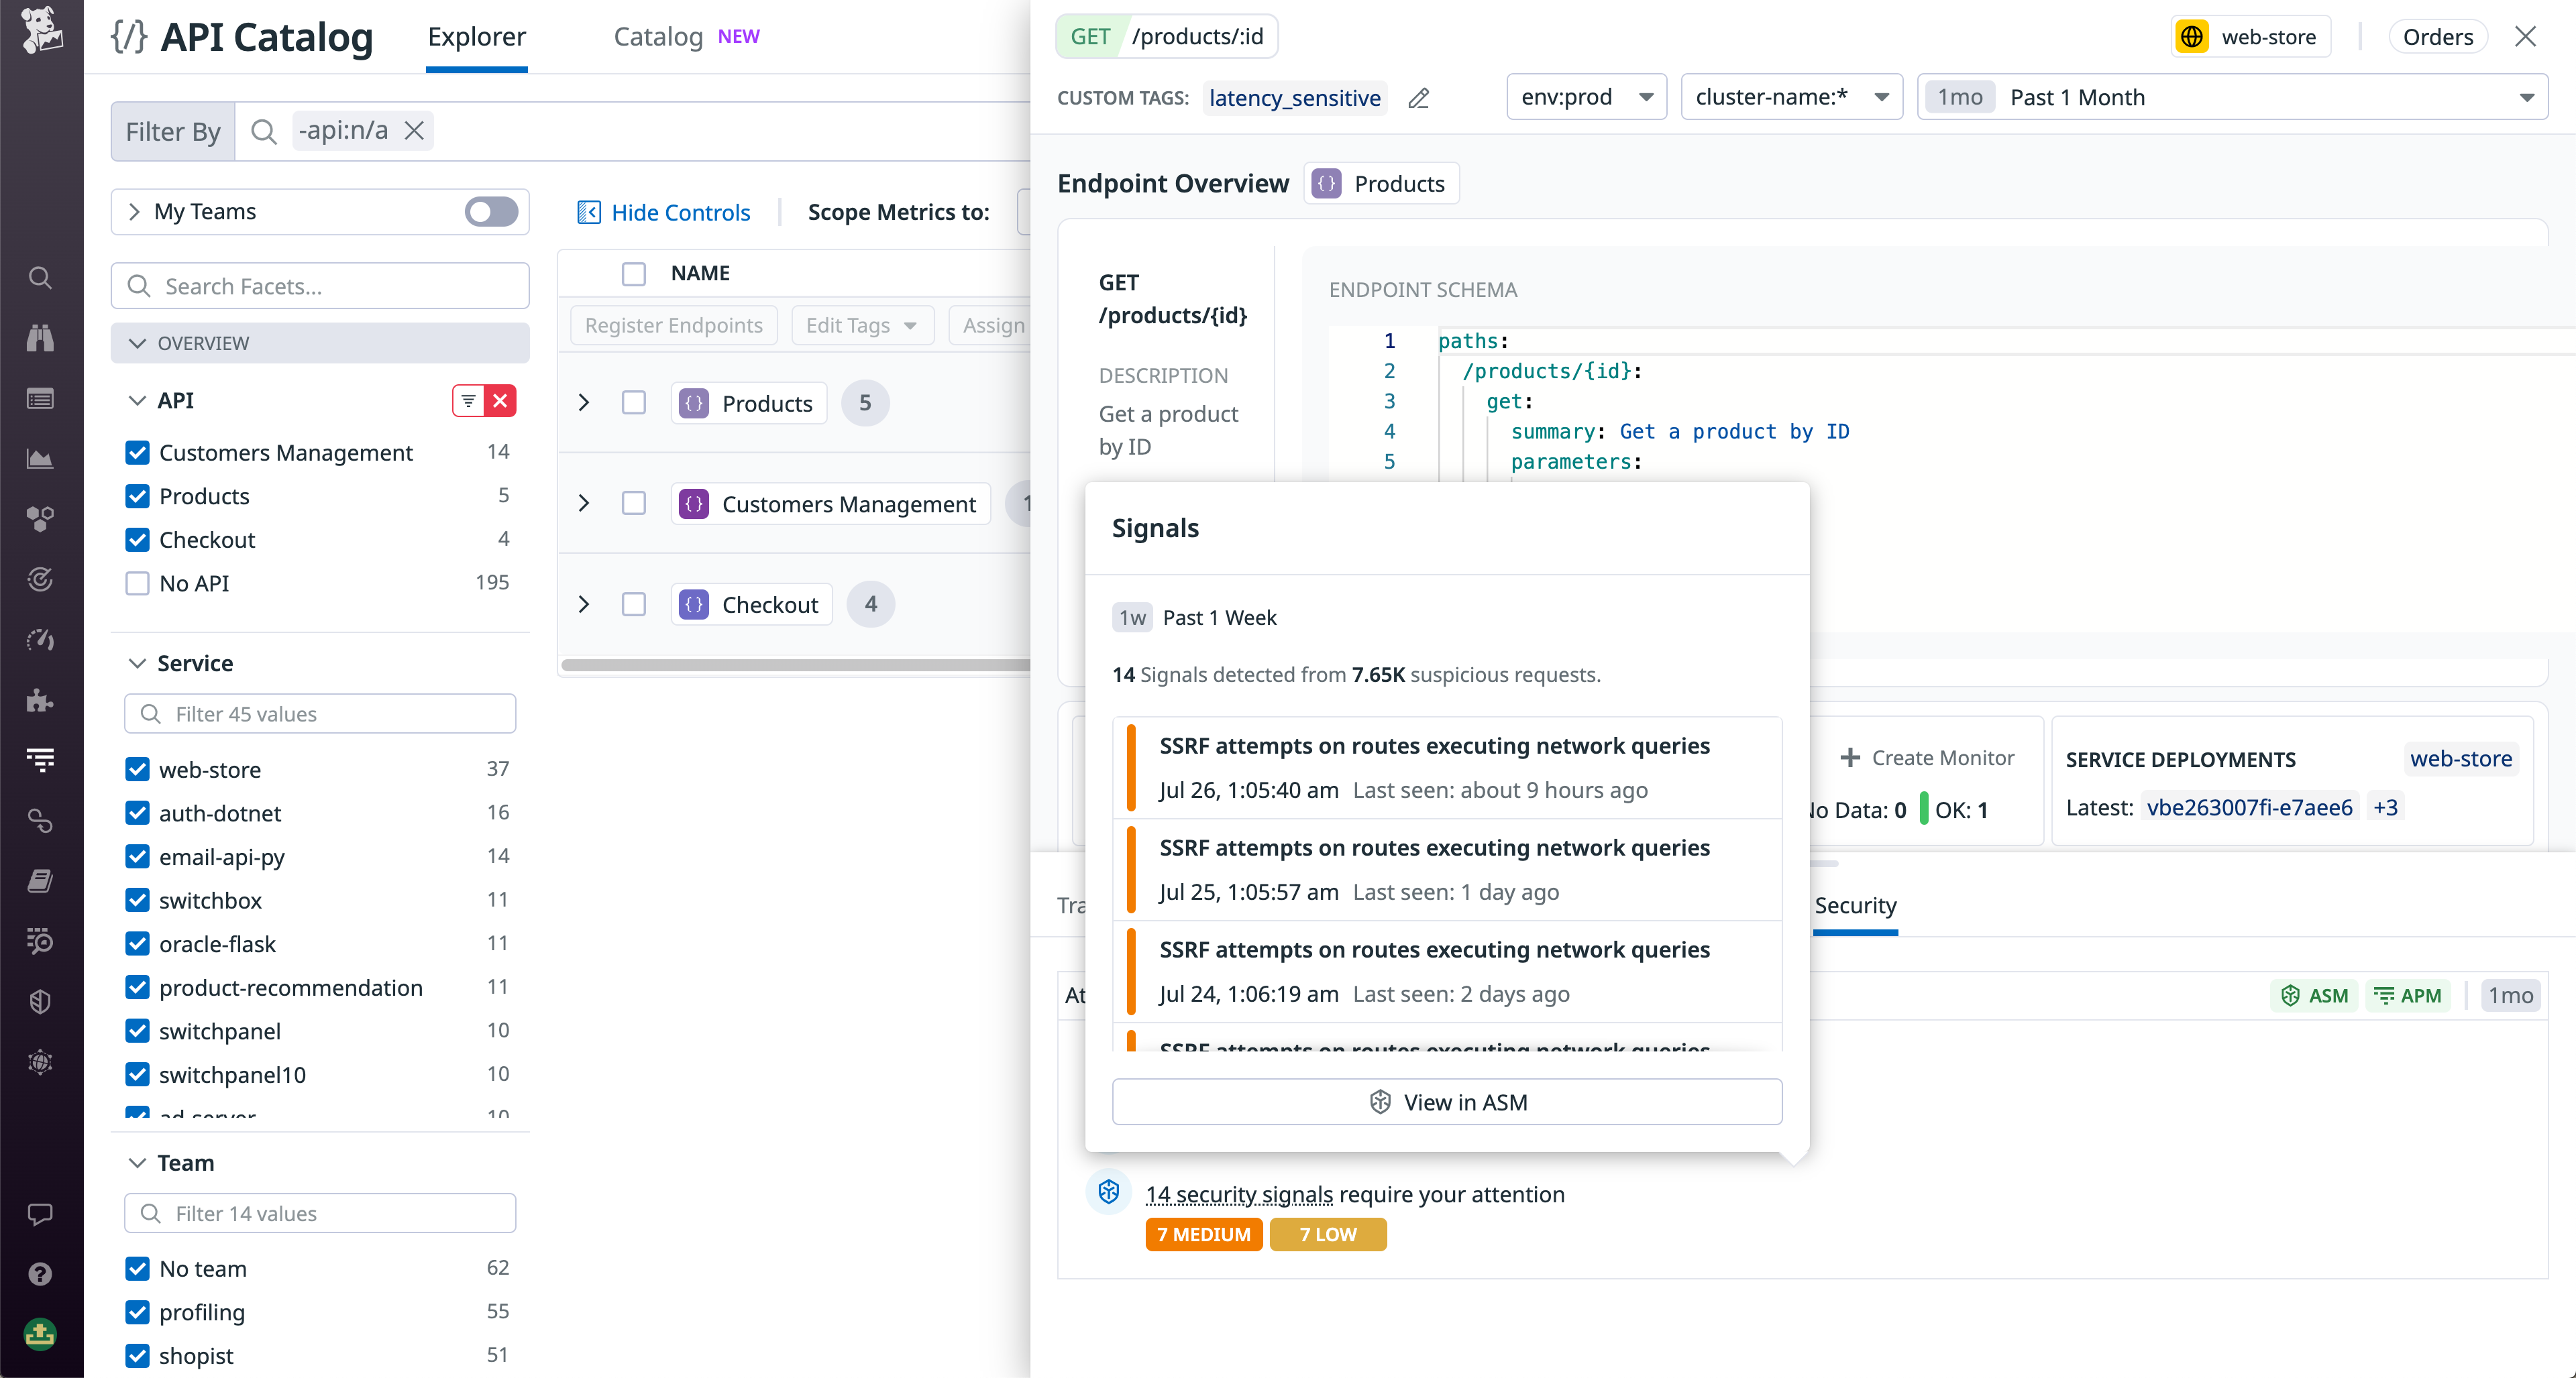Open the env:prod dropdown
The width and height of the screenshot is (2576, 1378).
(x=1586, y=97)
